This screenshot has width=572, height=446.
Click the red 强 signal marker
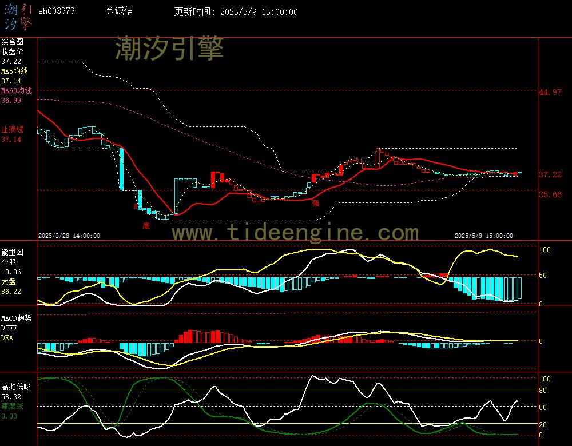tap(316, 203)
